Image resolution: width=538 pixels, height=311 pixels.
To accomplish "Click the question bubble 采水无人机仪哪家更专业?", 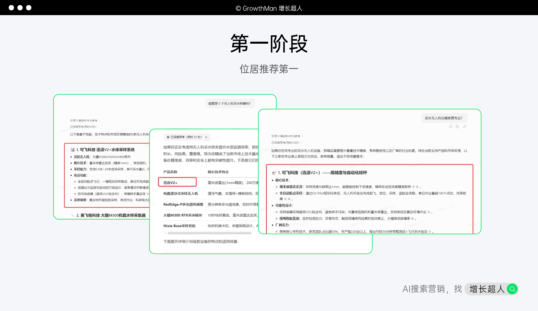I will pos(444,118).
